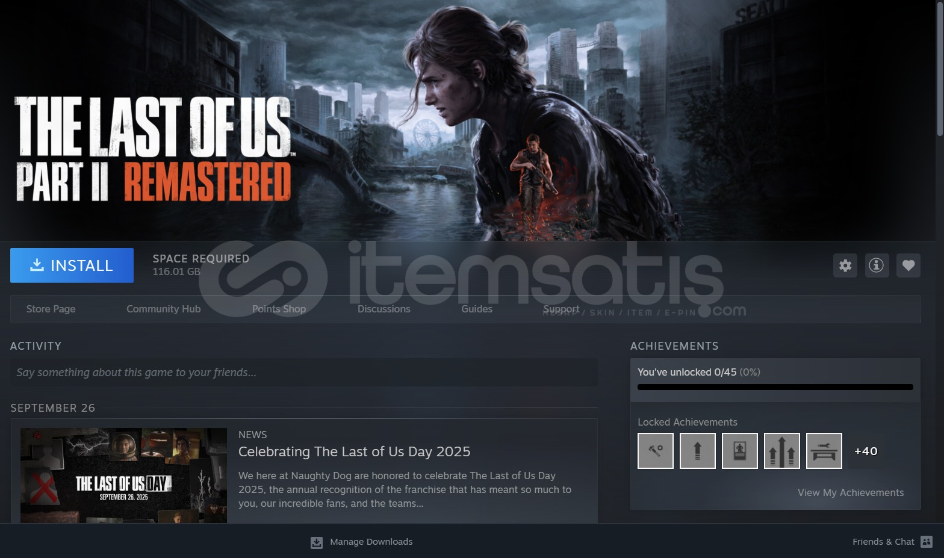This screenshot has width=944, height=558.
Task: Install The Last of Us Part II
Action: 72,265
